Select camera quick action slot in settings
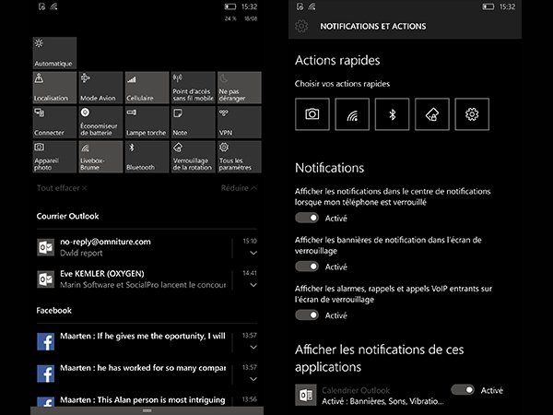Screen dimensions: 553x415 pos(312,114)
